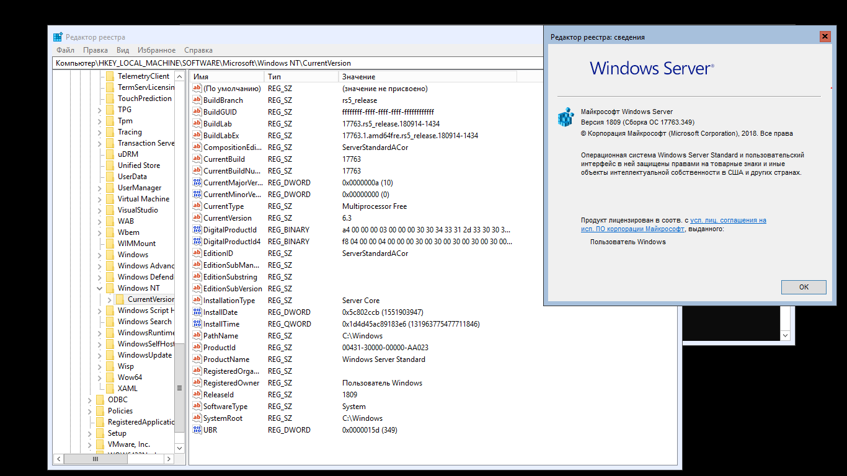Collapse the Windows NT tree node
Image resolution: width=847 pixels, height=476 pixels.
[100, 288]
